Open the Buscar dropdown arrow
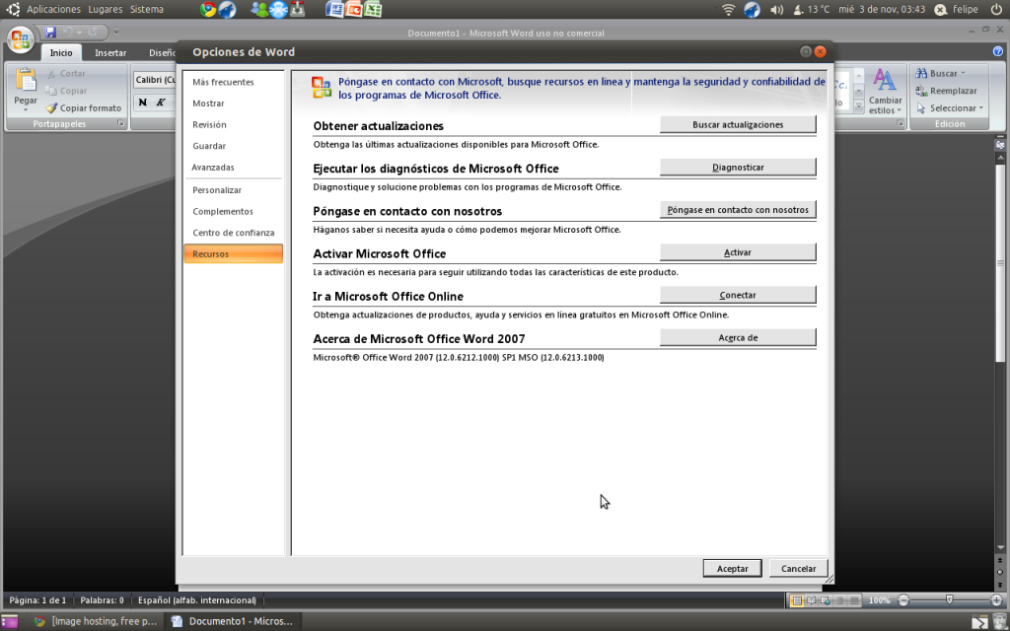 (x=963, y=74)
